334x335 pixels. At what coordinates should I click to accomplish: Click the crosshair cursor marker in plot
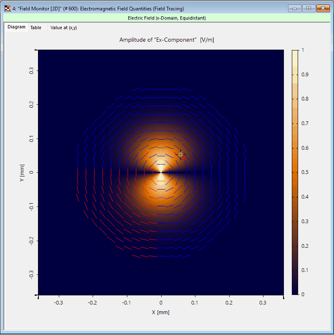180,155
